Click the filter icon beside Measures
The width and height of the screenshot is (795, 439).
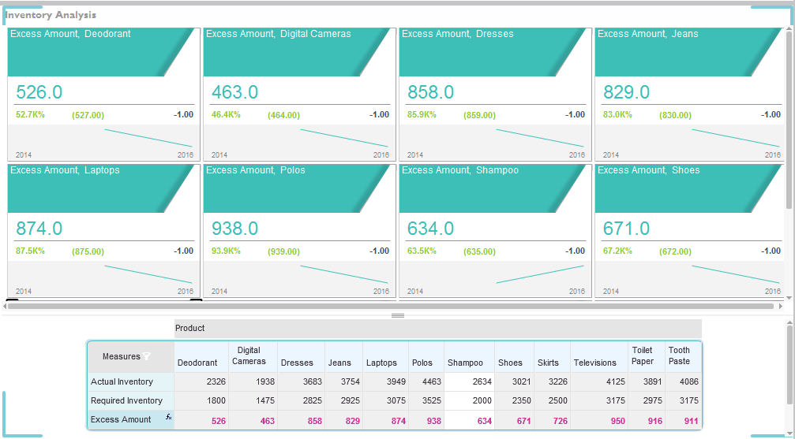146,357
